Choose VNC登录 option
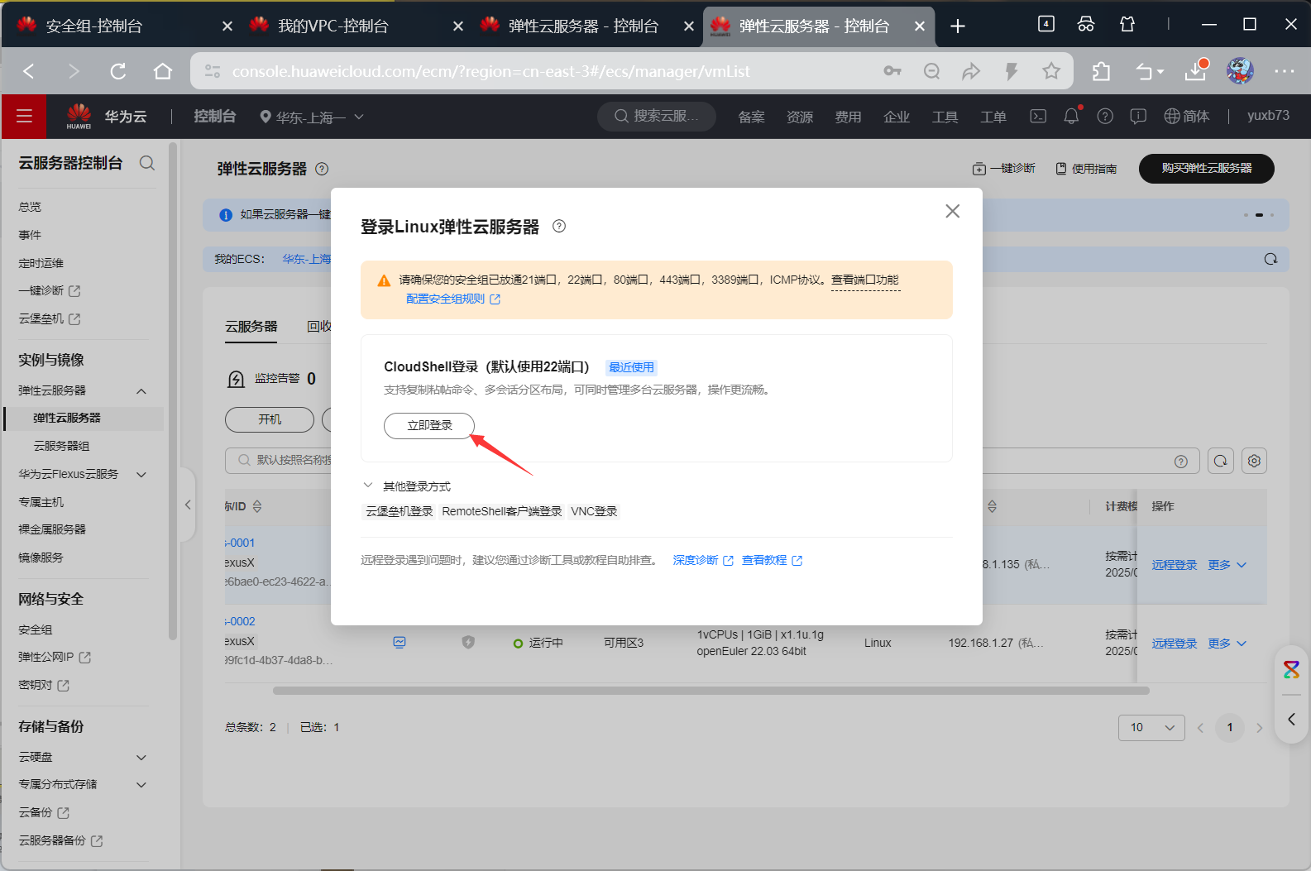Viewport: 1311px width, 871px height. click(594, 511)
